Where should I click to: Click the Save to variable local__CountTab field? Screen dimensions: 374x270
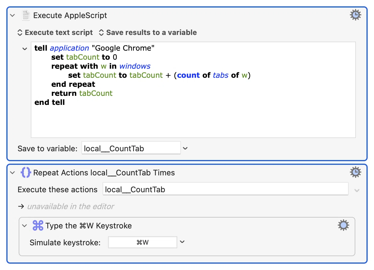click(131, 148)
